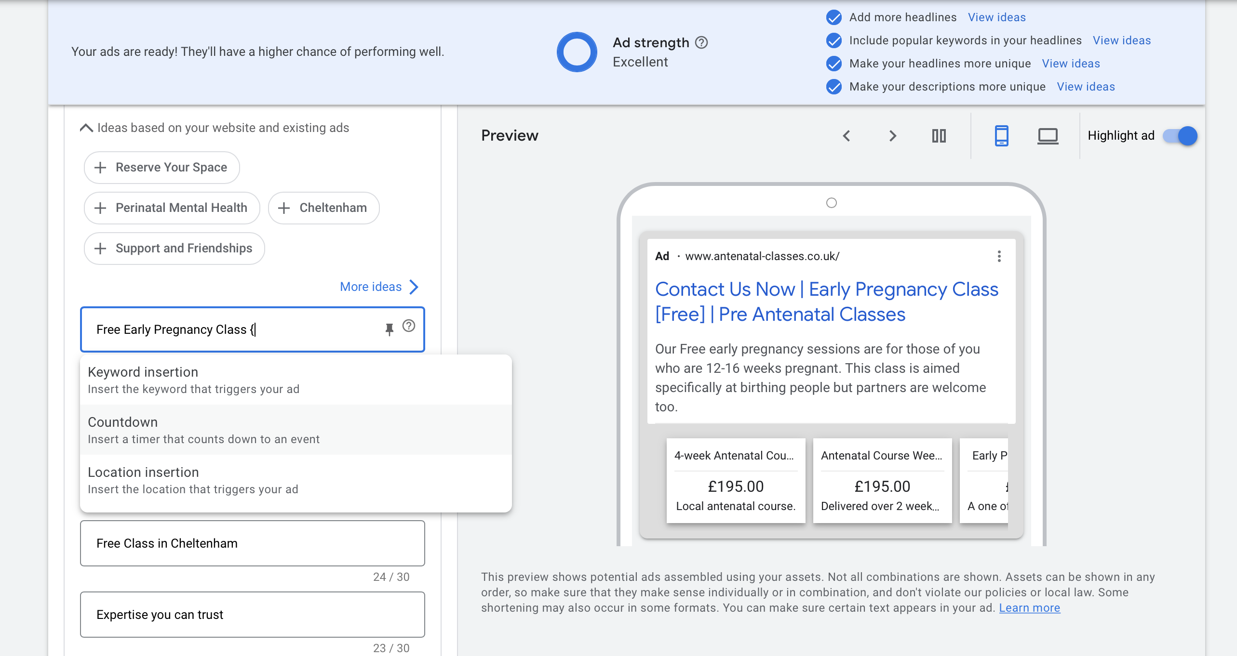The height and width of the screenshot is (656, 1237).
Task: Click the Add more headlines checkmark
Action: click(834, 17)
